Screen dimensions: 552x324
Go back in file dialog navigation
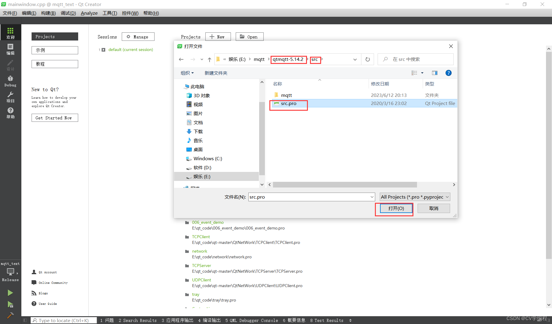(181, 59)
